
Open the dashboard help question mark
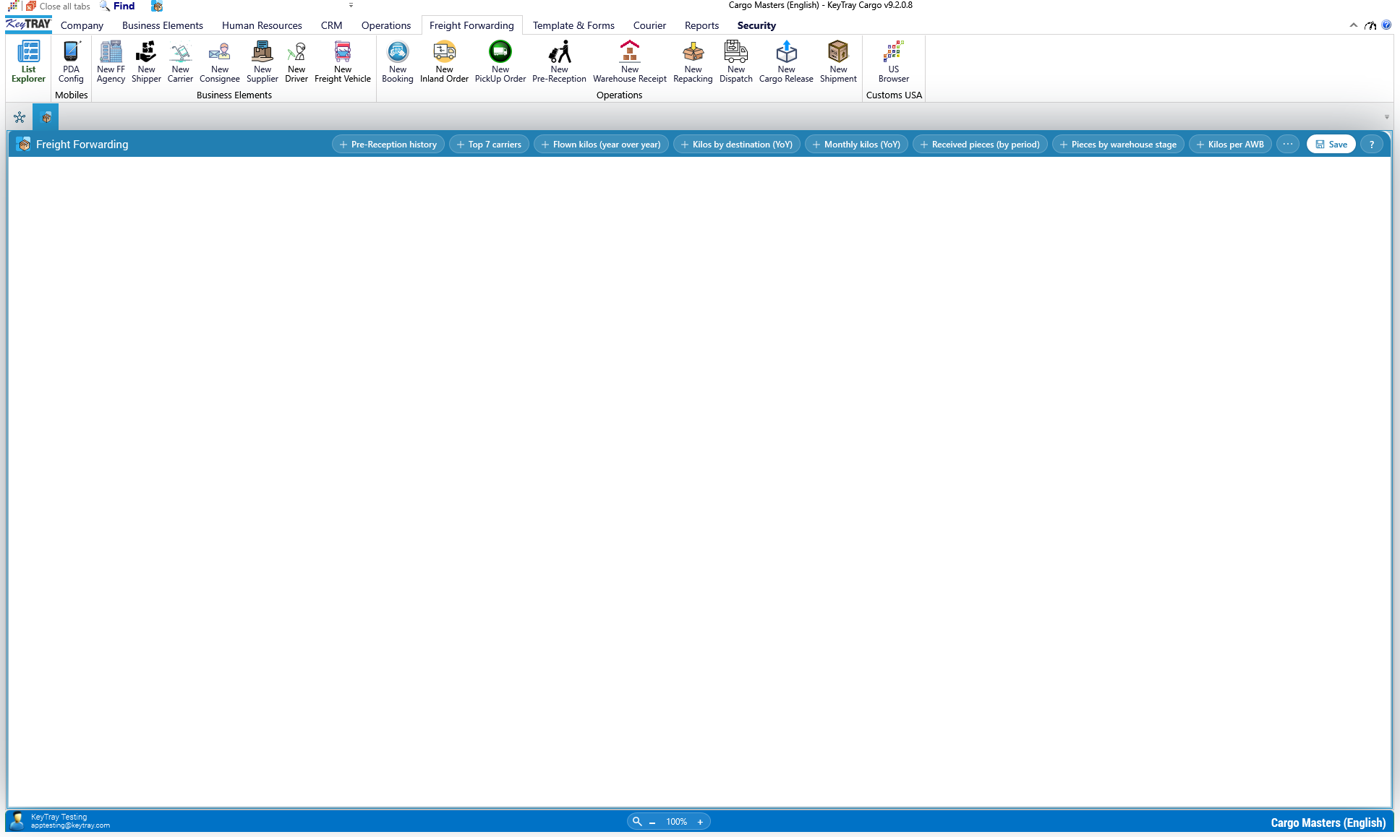(x=1372, y=145)
